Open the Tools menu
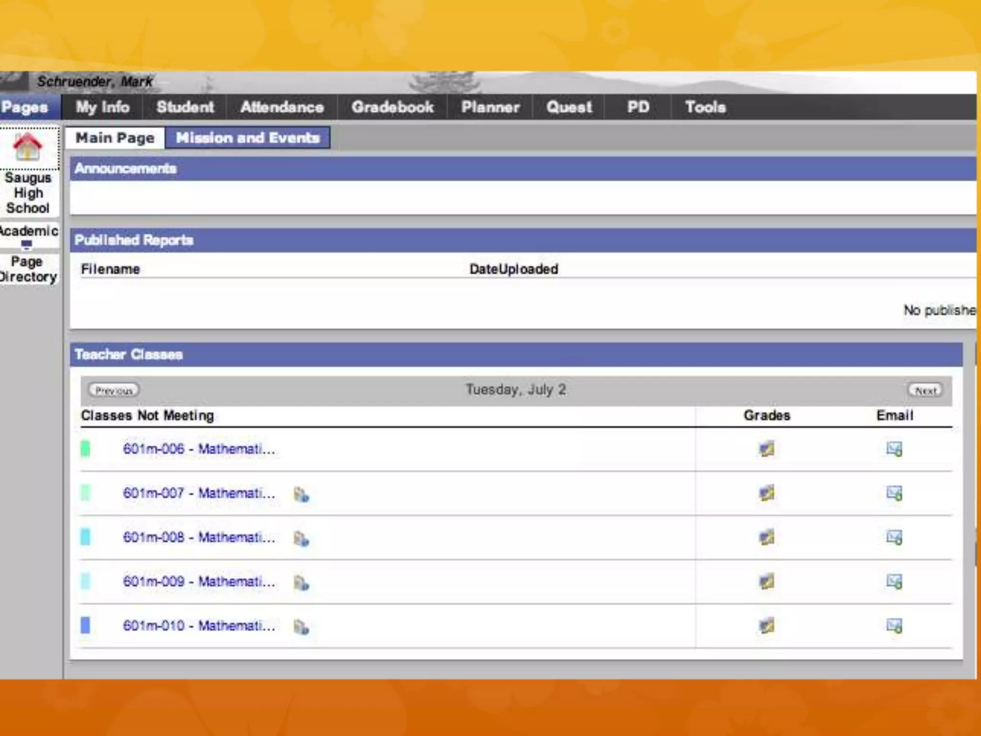Image resolution: width=981 pixels, height=736 pixels. pos(705,107)
